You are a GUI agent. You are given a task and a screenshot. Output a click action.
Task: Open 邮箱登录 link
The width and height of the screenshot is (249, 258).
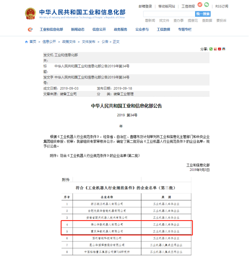(x=145, y=6)
